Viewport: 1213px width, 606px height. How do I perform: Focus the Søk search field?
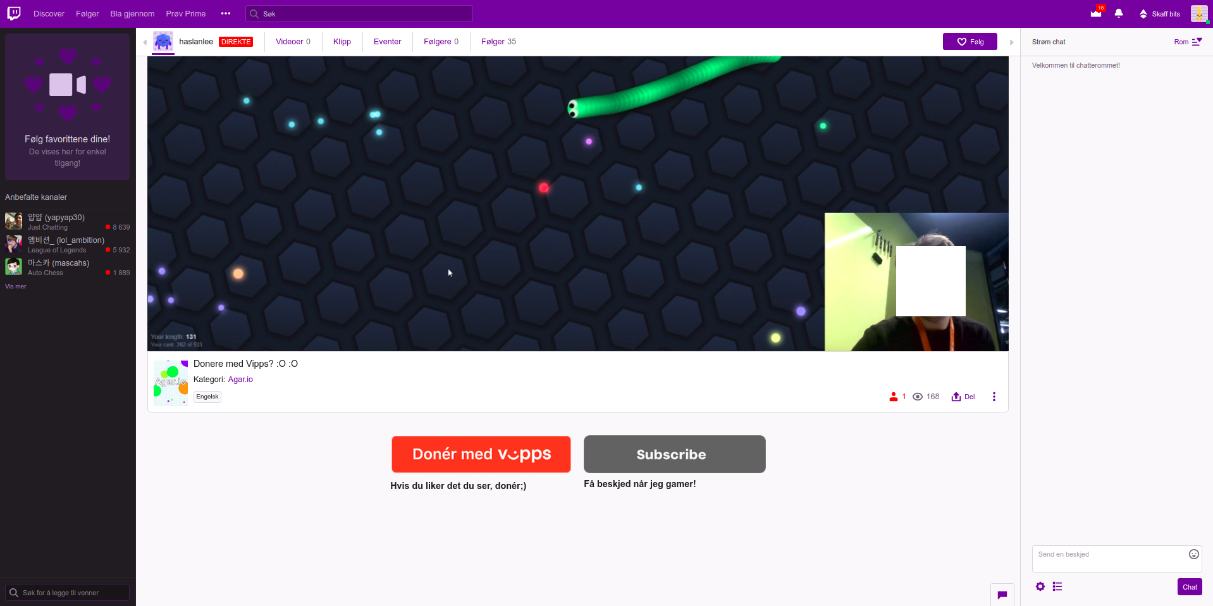(x=359, y=14)
